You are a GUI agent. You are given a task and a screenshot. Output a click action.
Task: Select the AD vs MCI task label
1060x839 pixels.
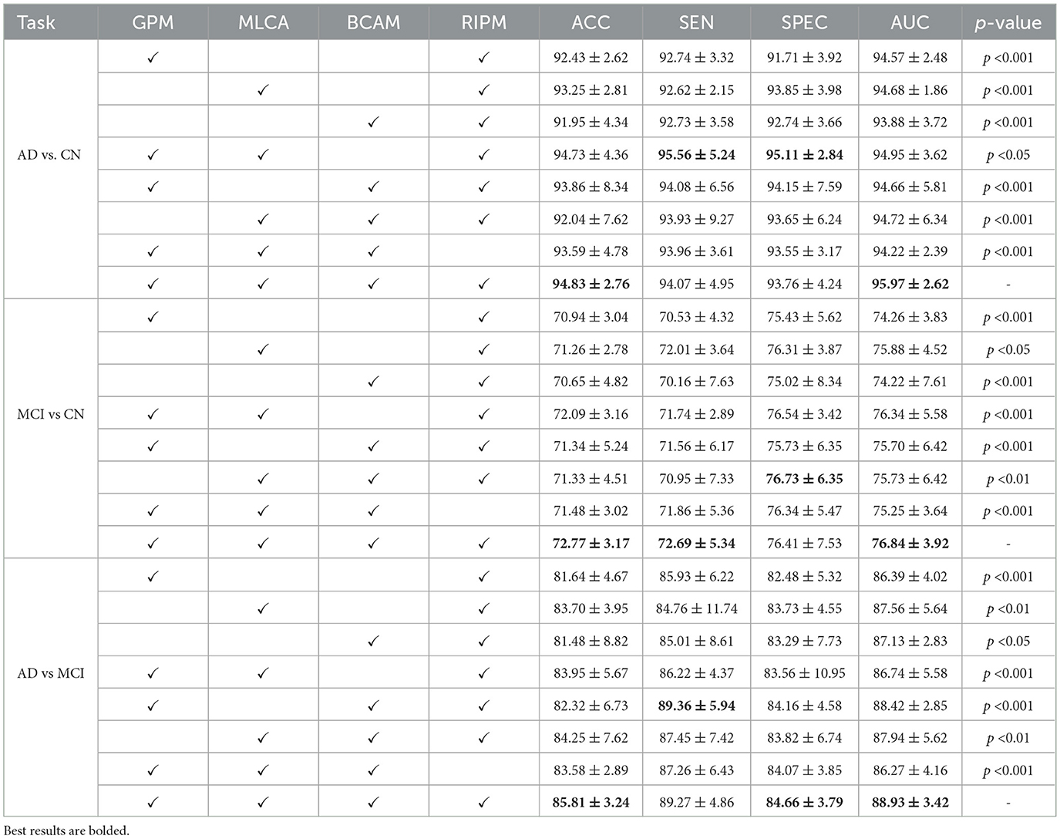[51, 673]
